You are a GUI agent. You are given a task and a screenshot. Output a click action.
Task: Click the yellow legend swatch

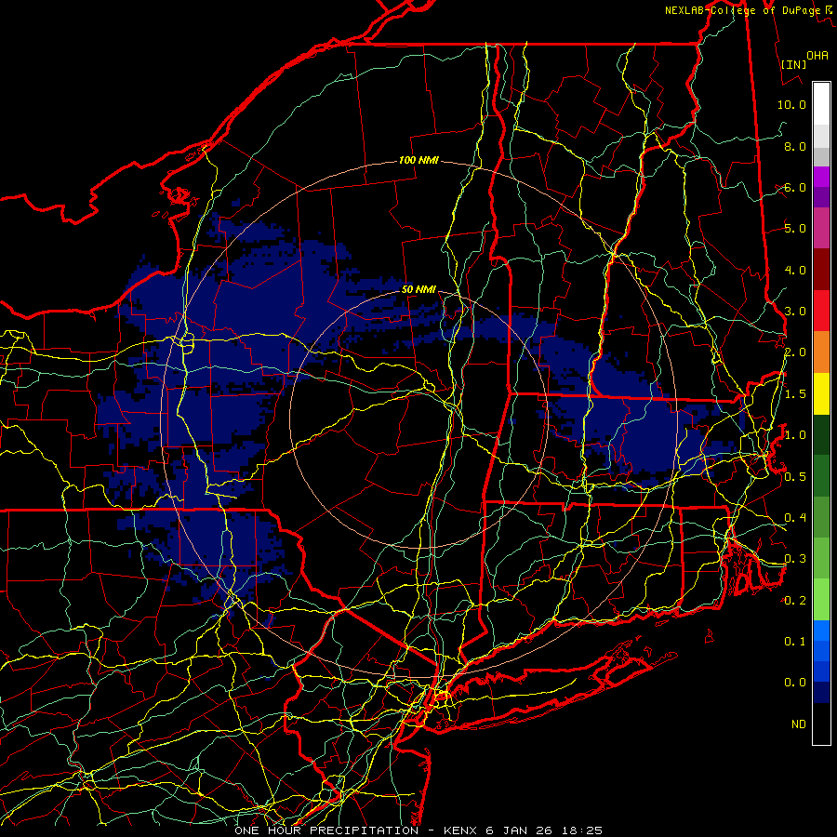(821, 393)
